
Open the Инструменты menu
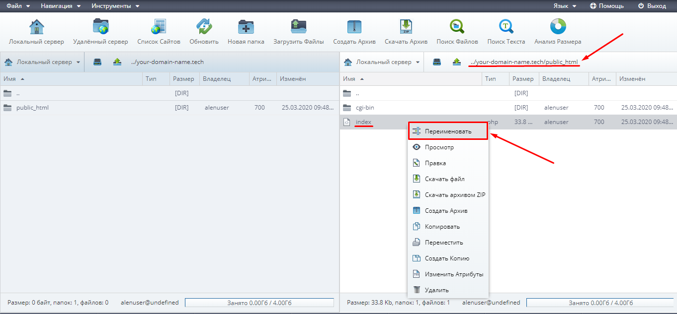pos(115,6)
